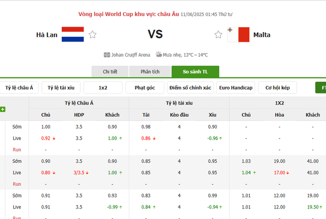The image size is (326, 219).
Task: Click the Malta flag icon
Action: [238, 35]
